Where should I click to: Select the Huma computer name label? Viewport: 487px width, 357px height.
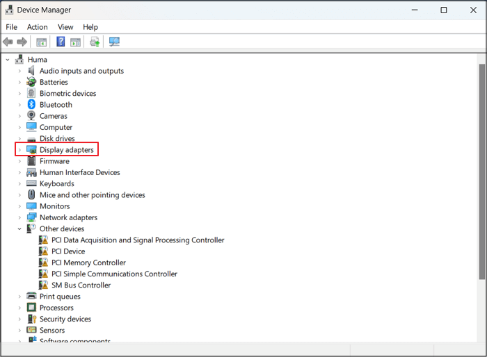point(38,60)
